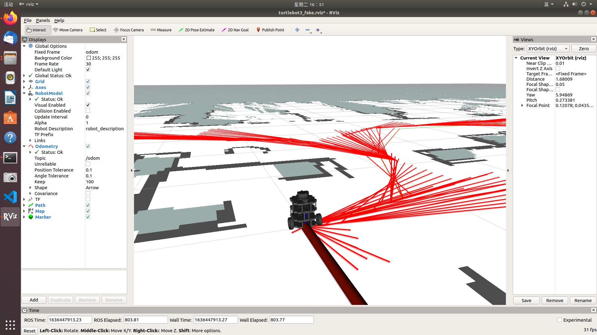Toggle the Path display checkbox
Screen dimensions: 597x335
click(88, 205)
